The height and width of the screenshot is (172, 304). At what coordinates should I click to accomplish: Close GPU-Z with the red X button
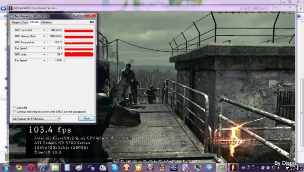tap(91, 15)
